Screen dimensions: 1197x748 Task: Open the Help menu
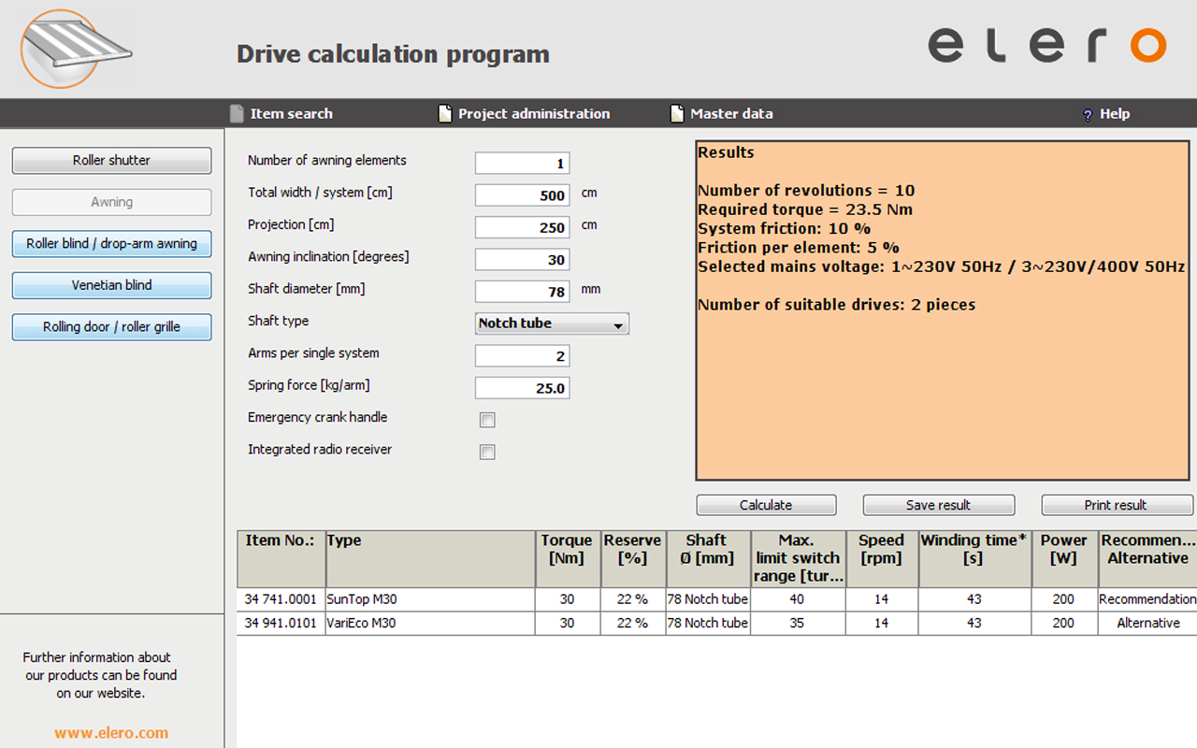pyautogui.click(x=1115, y=113)
